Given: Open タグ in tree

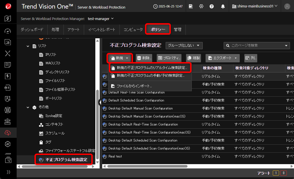Looking at the screenshot, I should pyautogui.click(x=48, y=142).
